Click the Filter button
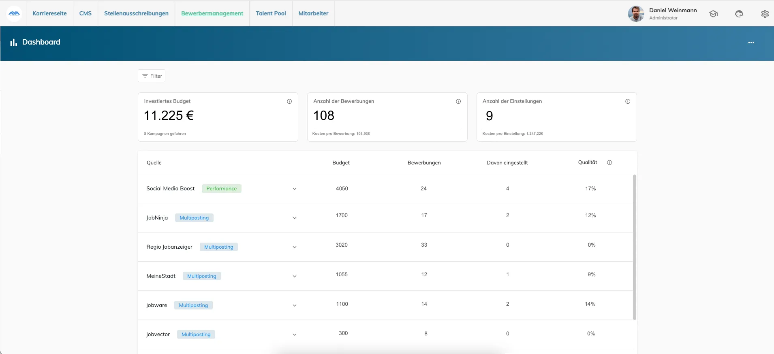774x354 pixels. pyautogui.click(x=152, y=76)
